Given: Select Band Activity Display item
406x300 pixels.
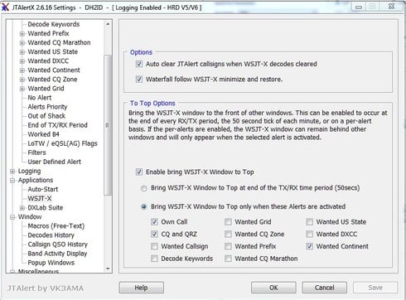Looking at the screenshot, I should click(x=57, y=254).
